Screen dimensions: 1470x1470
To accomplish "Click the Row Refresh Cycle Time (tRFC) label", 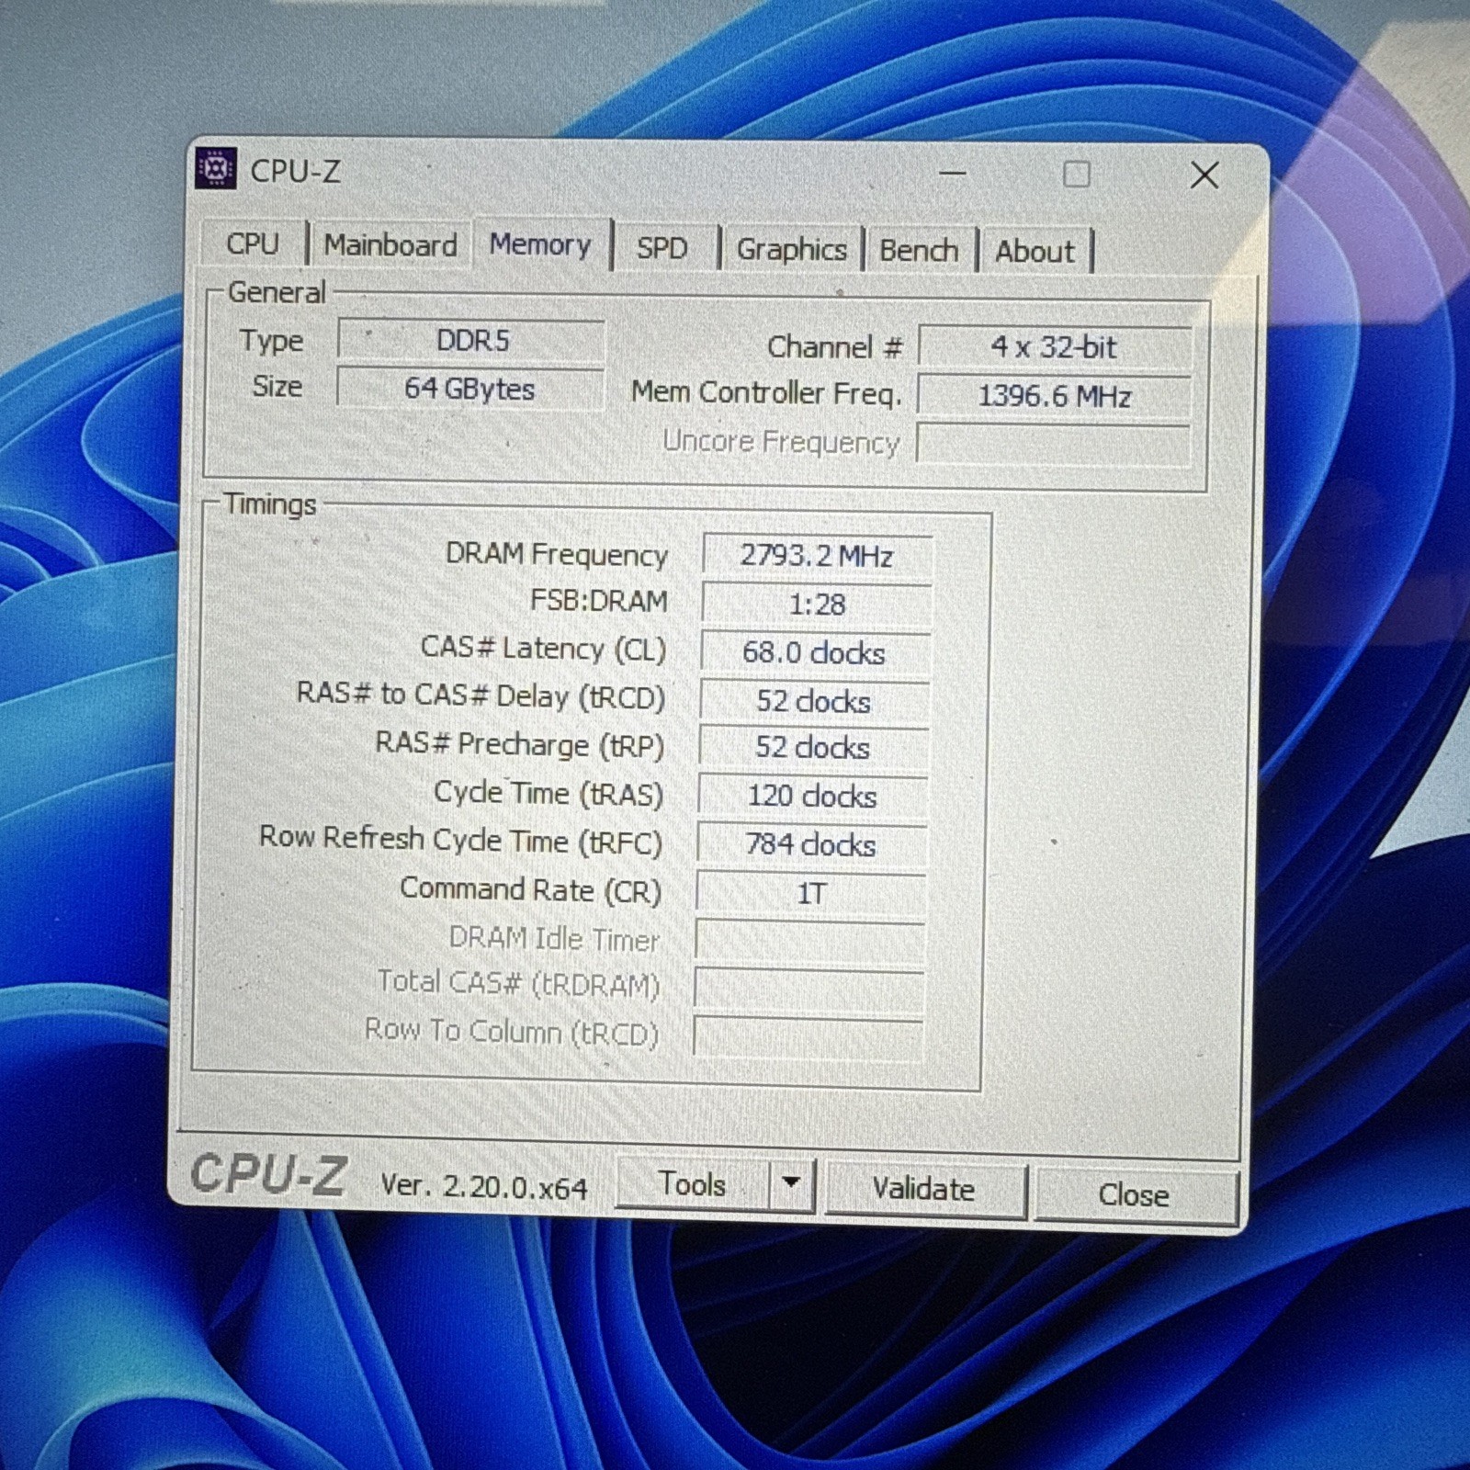I will 460,840.
